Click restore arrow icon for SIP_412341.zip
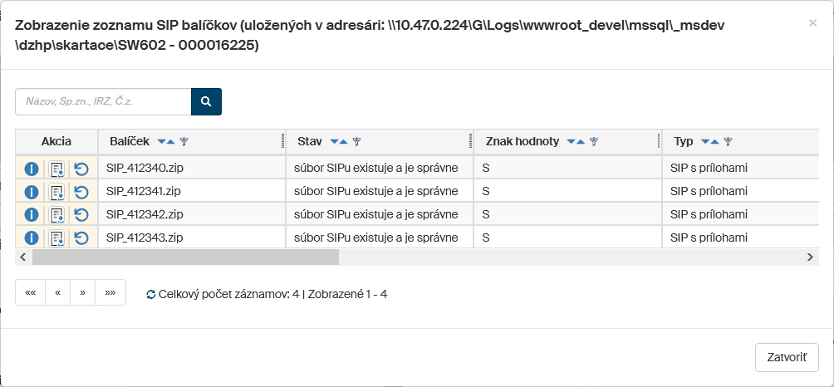This screenshot has width=834, height=387. [x=81, y=192]
